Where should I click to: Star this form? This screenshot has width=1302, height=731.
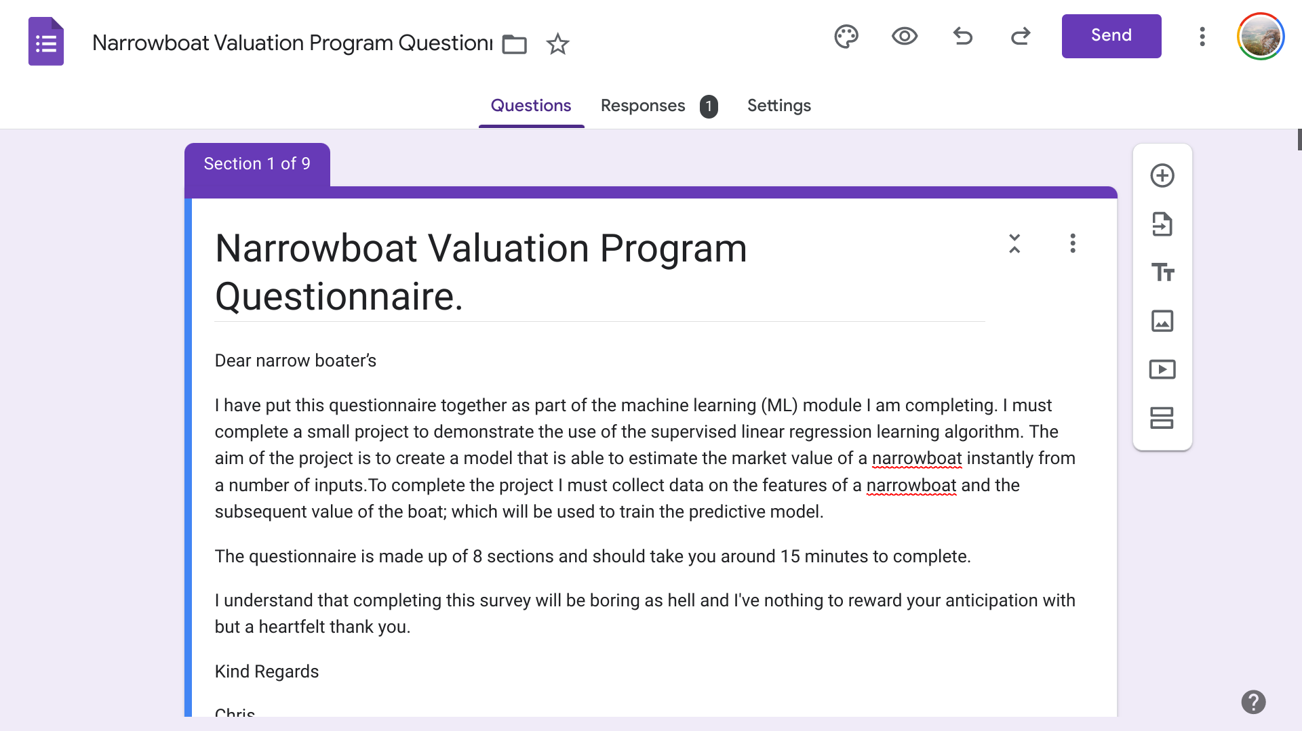coord(557,44)
